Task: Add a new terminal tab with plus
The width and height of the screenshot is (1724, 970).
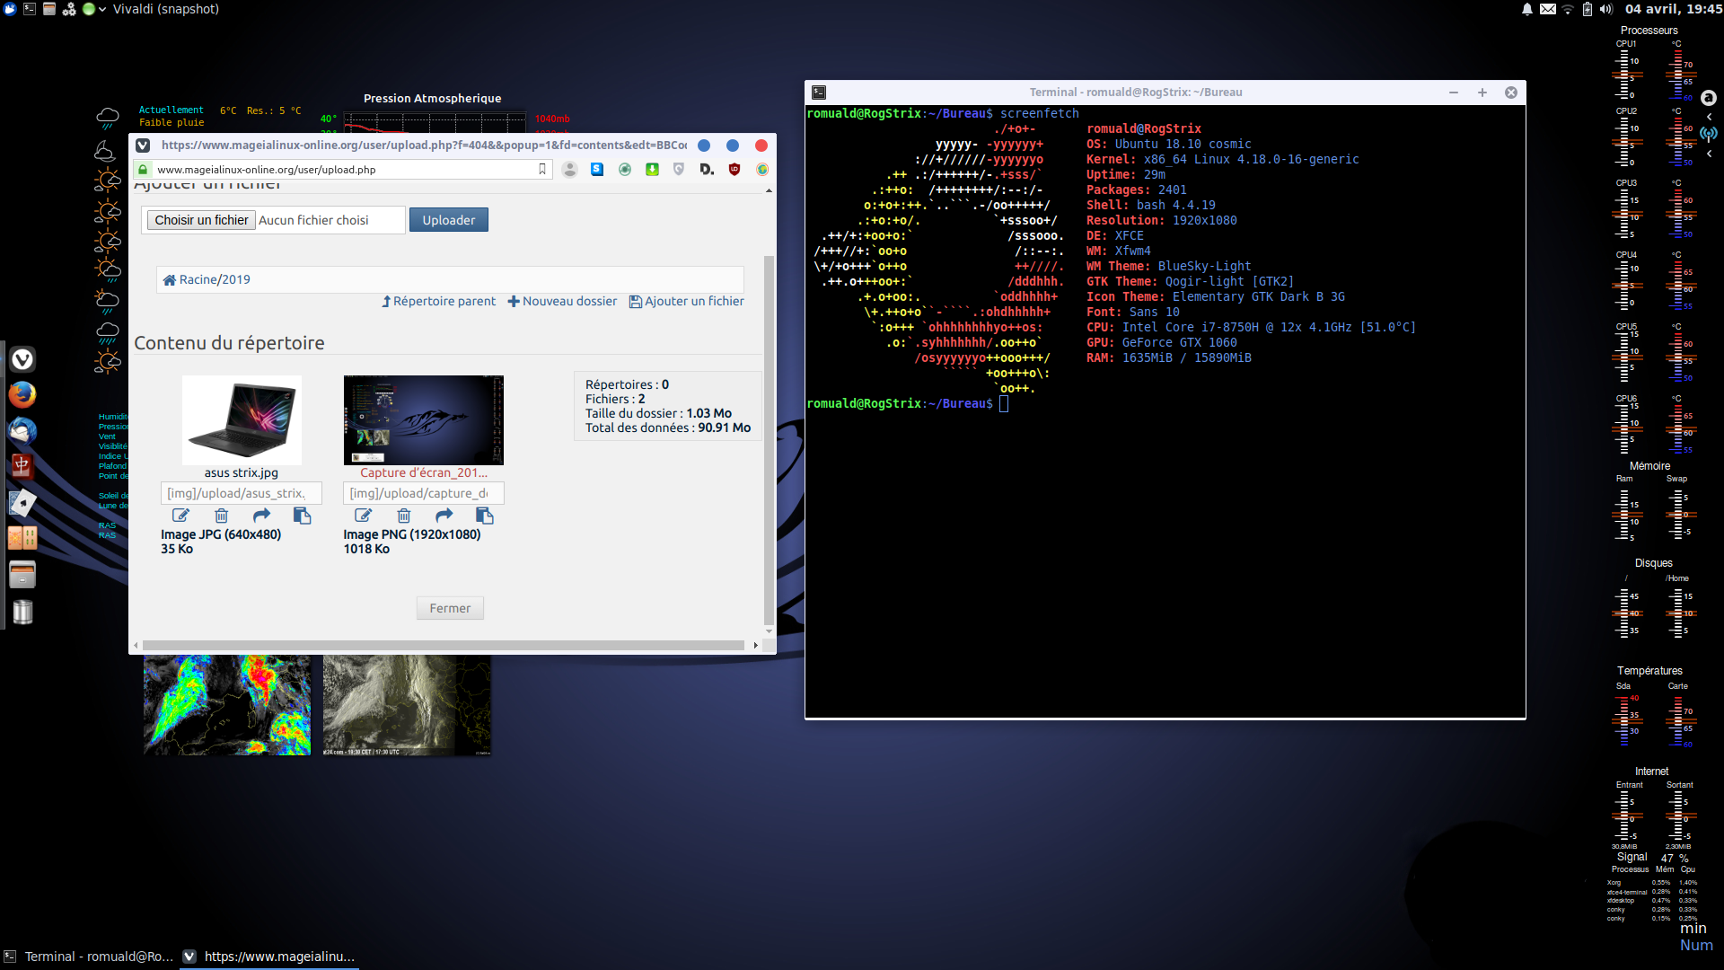Action: pos(1482,93)
